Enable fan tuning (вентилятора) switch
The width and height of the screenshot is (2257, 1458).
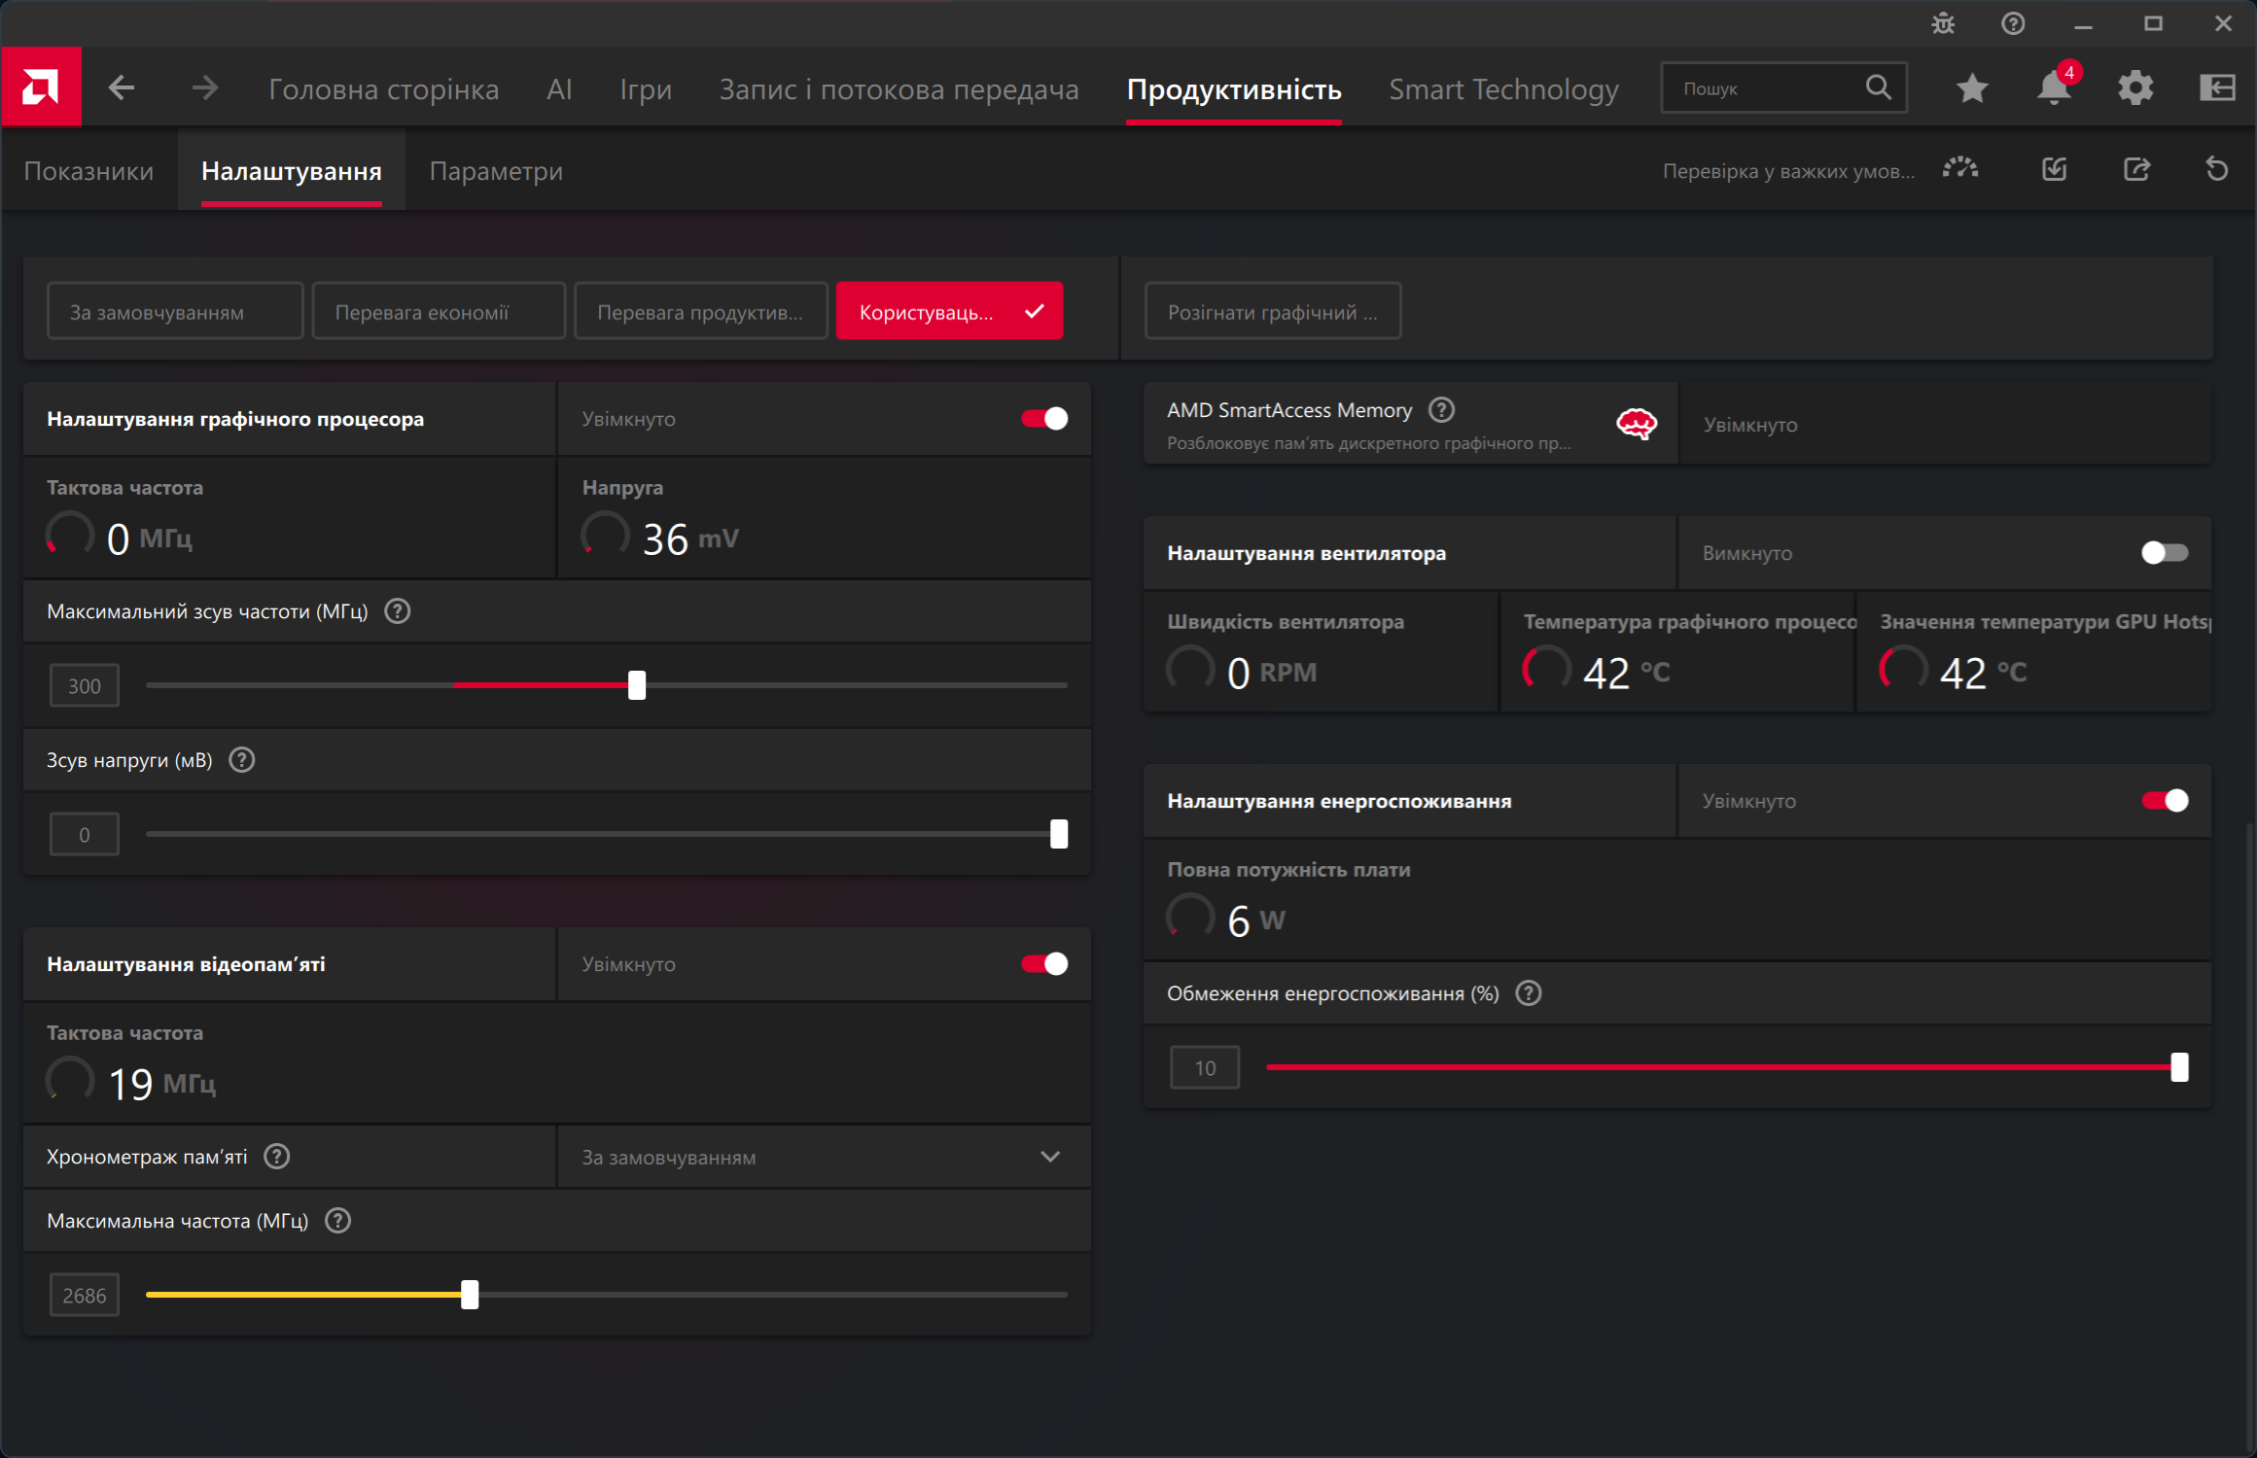tap(2165, 553)
